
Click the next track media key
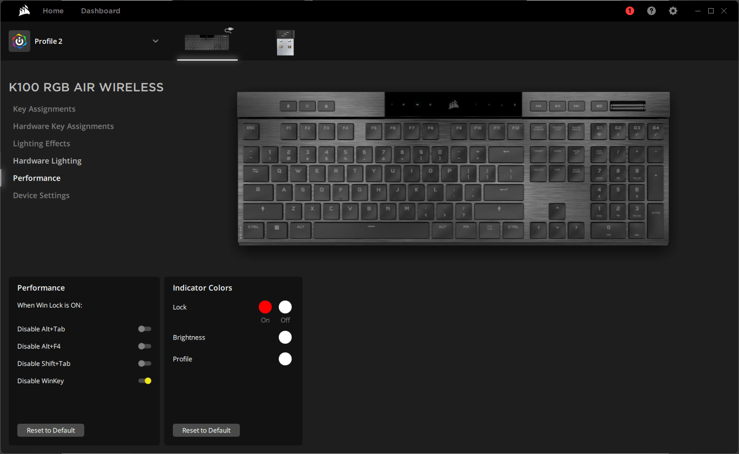[576, 106]
